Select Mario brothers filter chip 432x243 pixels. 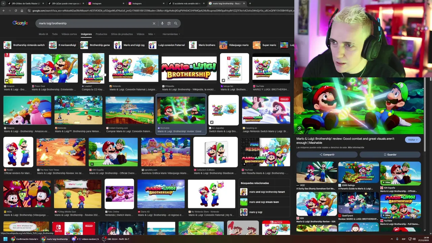click(x=203, y=45)
